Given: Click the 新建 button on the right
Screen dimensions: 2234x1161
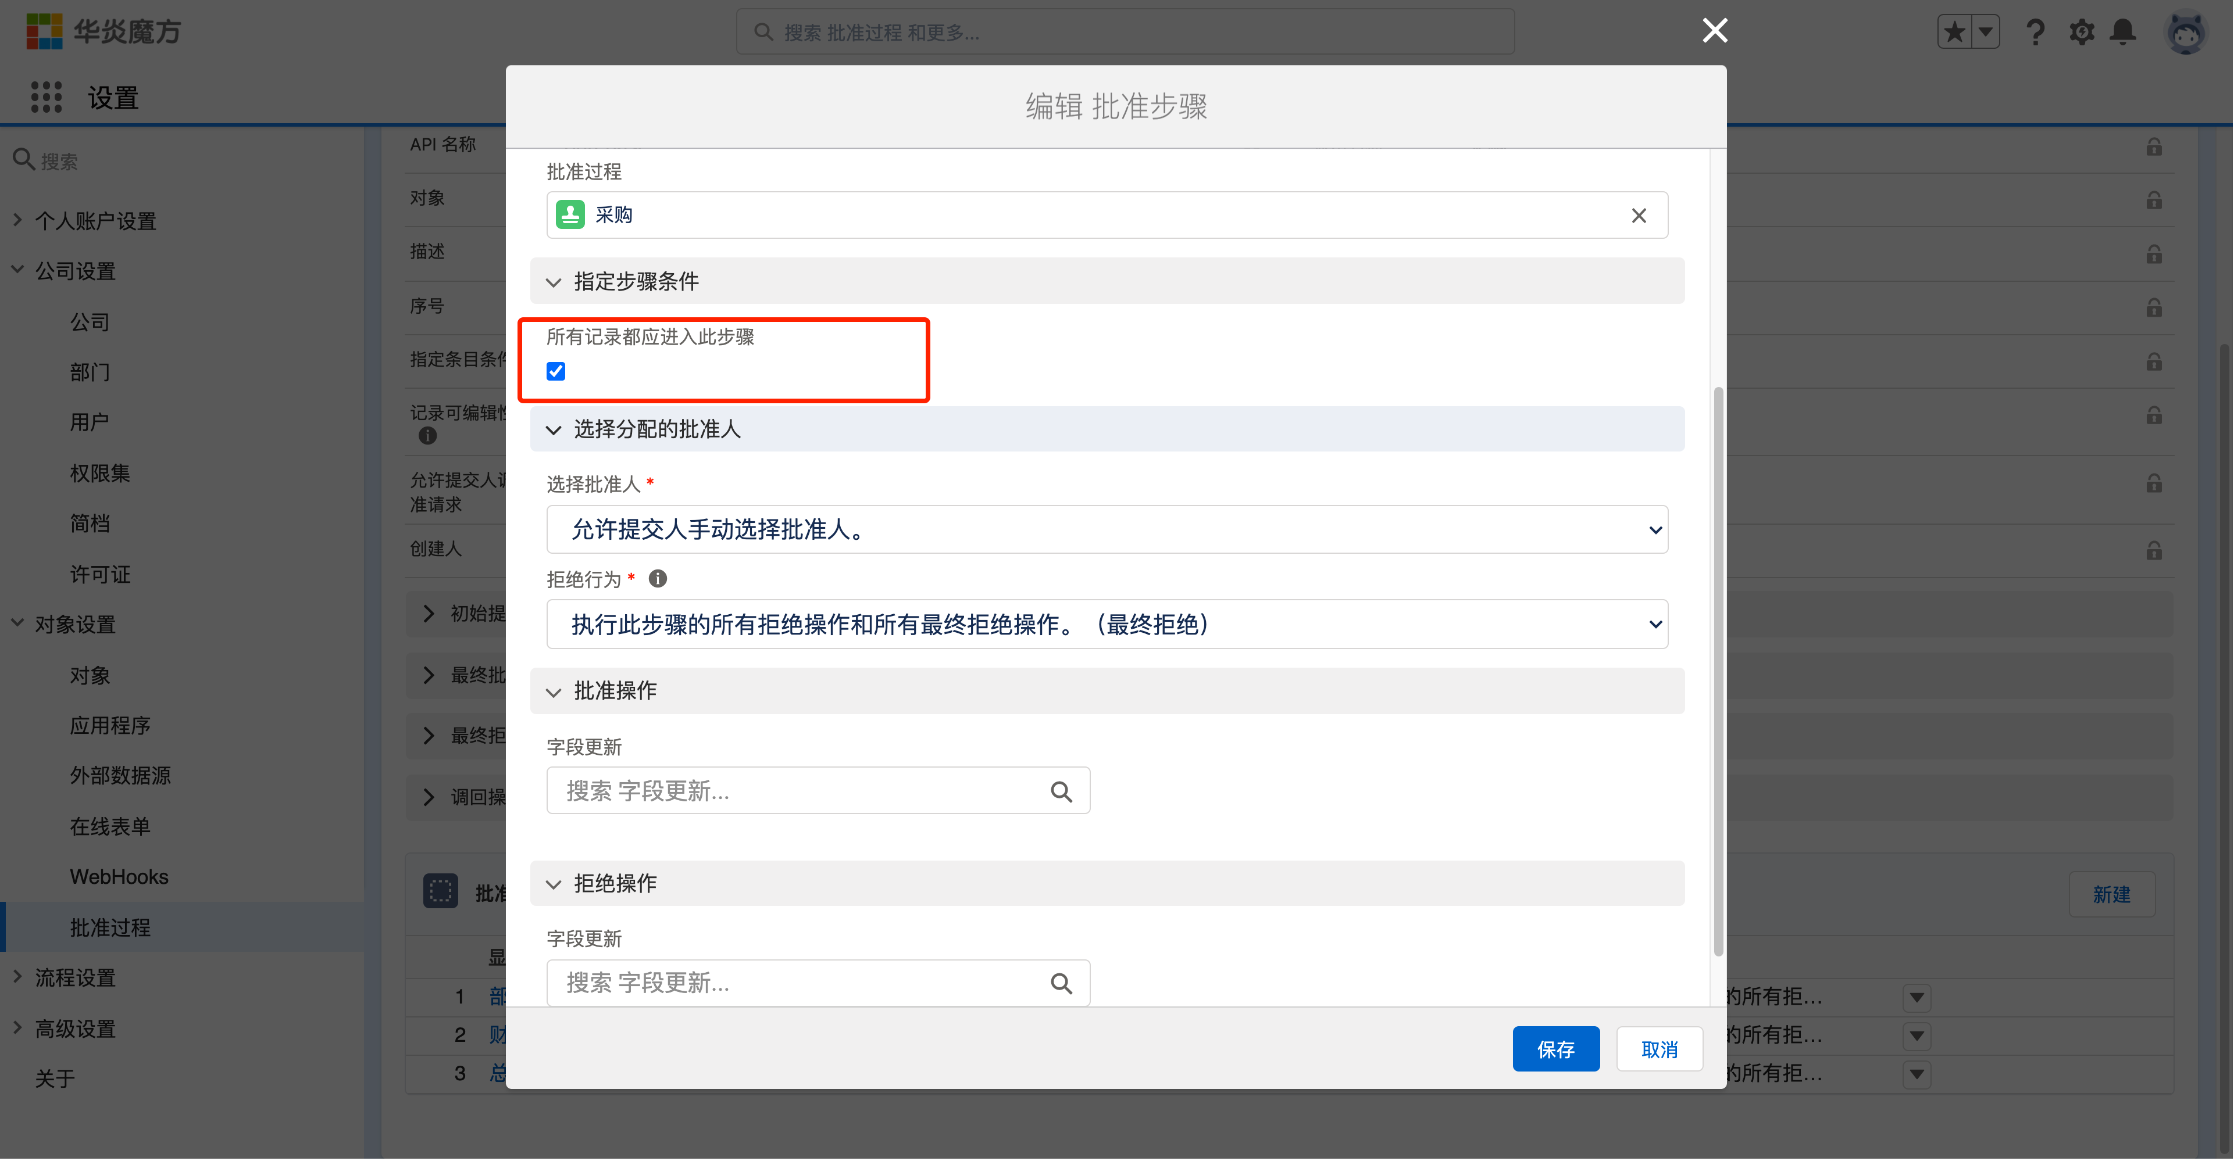Looking at the screenshot, I should pyautogui.click(x=2112, y=894).
